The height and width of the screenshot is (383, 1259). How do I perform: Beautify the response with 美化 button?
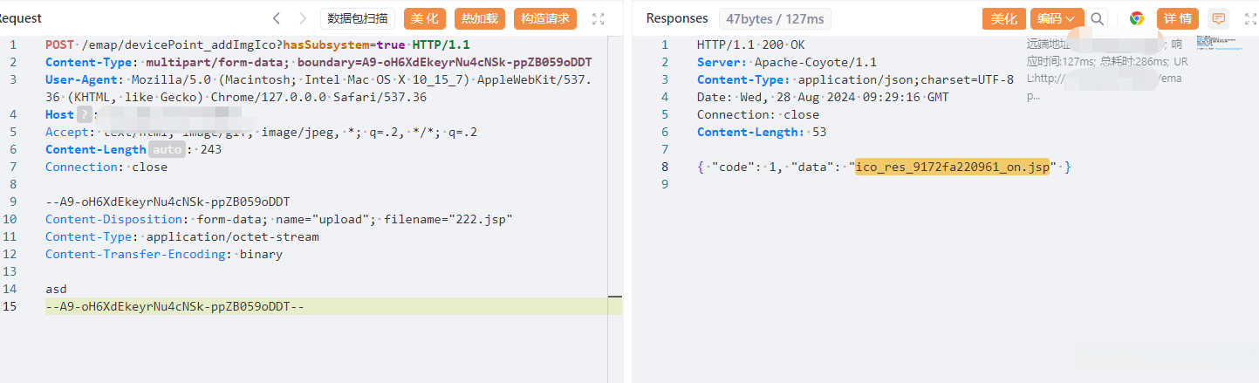(x=1004, y=18)
